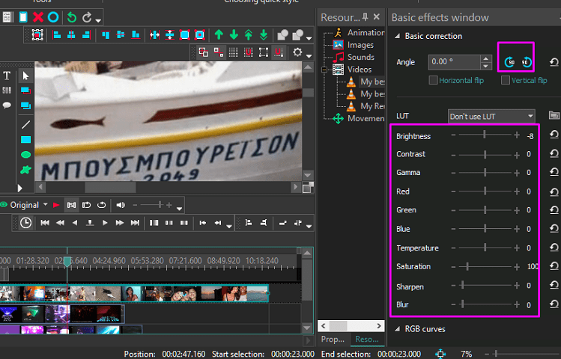
Task: Click the timeline playhead marker
Action: coord(67,262)
